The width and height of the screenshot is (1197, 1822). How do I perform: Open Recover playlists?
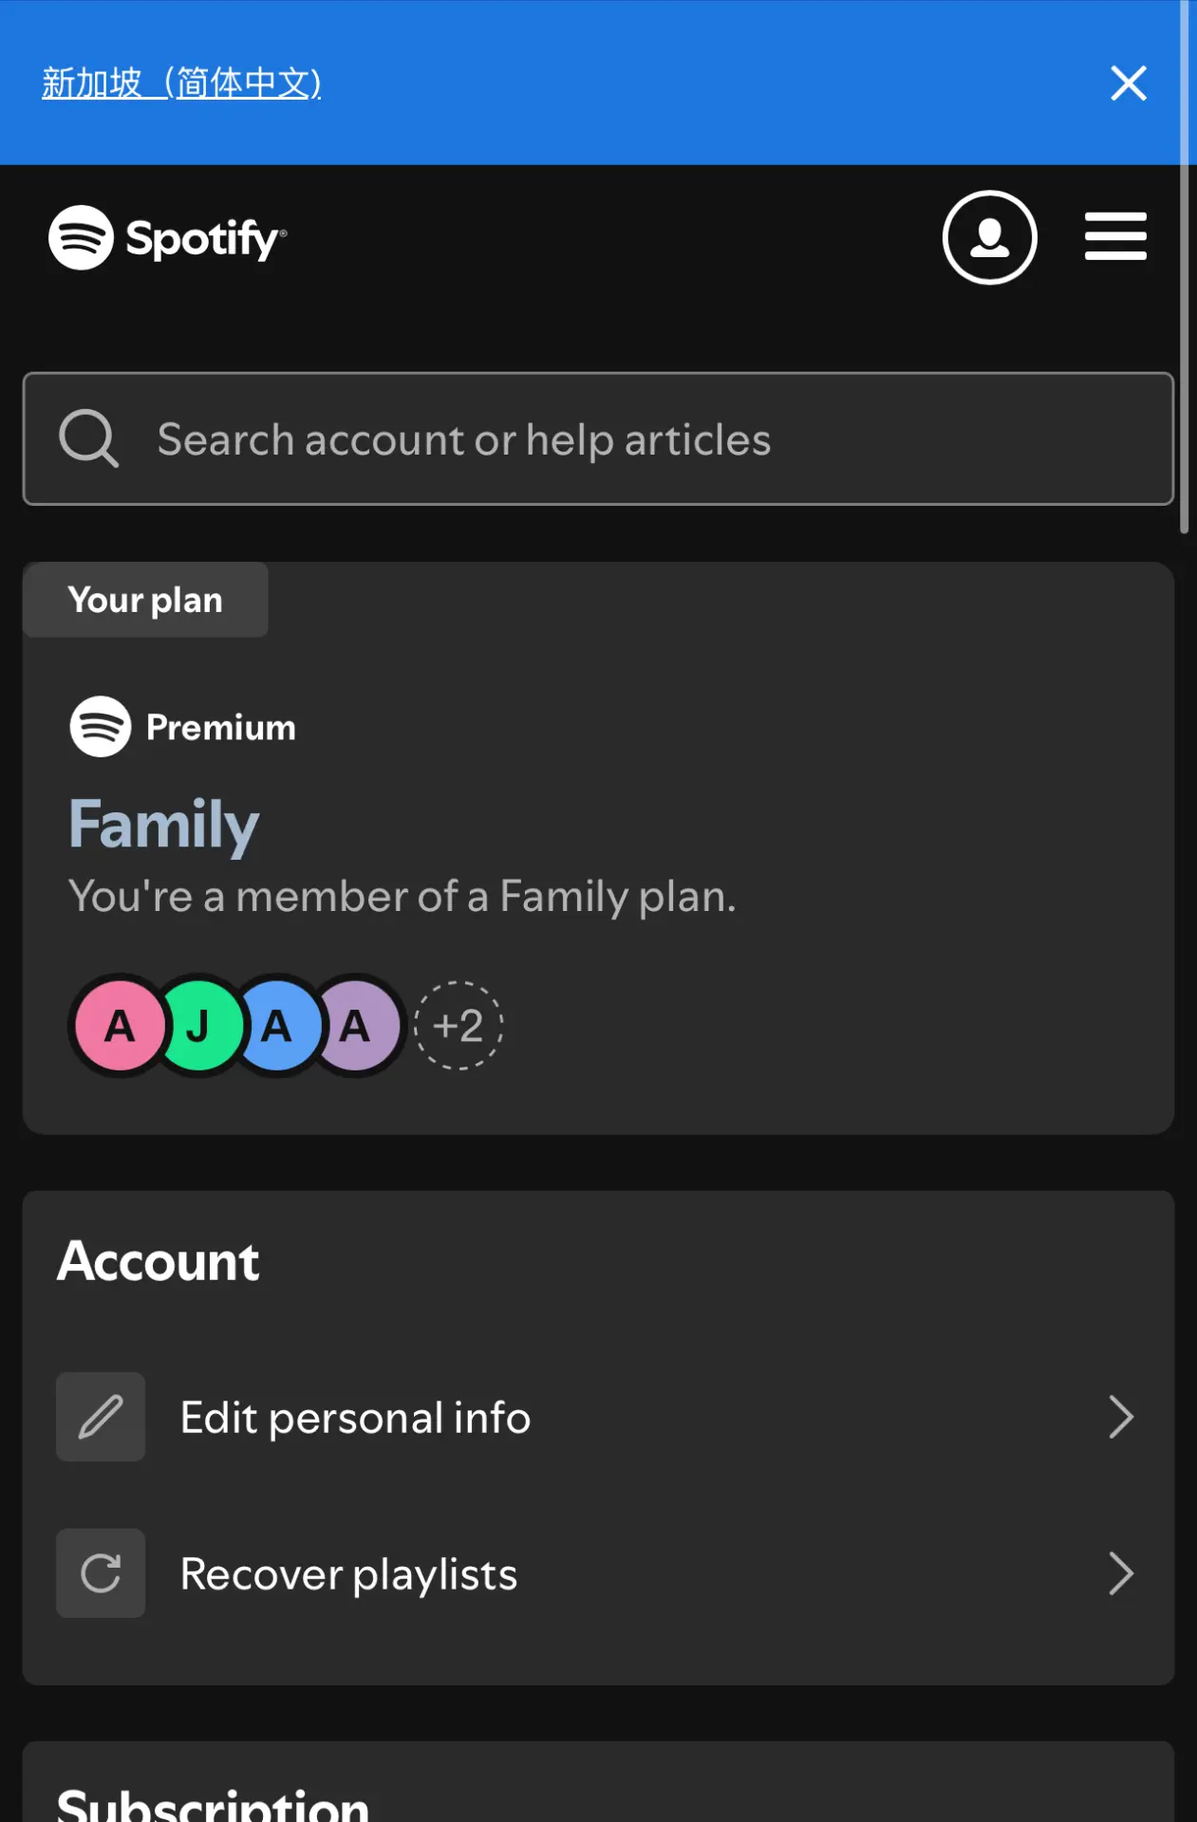pos(598,1574)
